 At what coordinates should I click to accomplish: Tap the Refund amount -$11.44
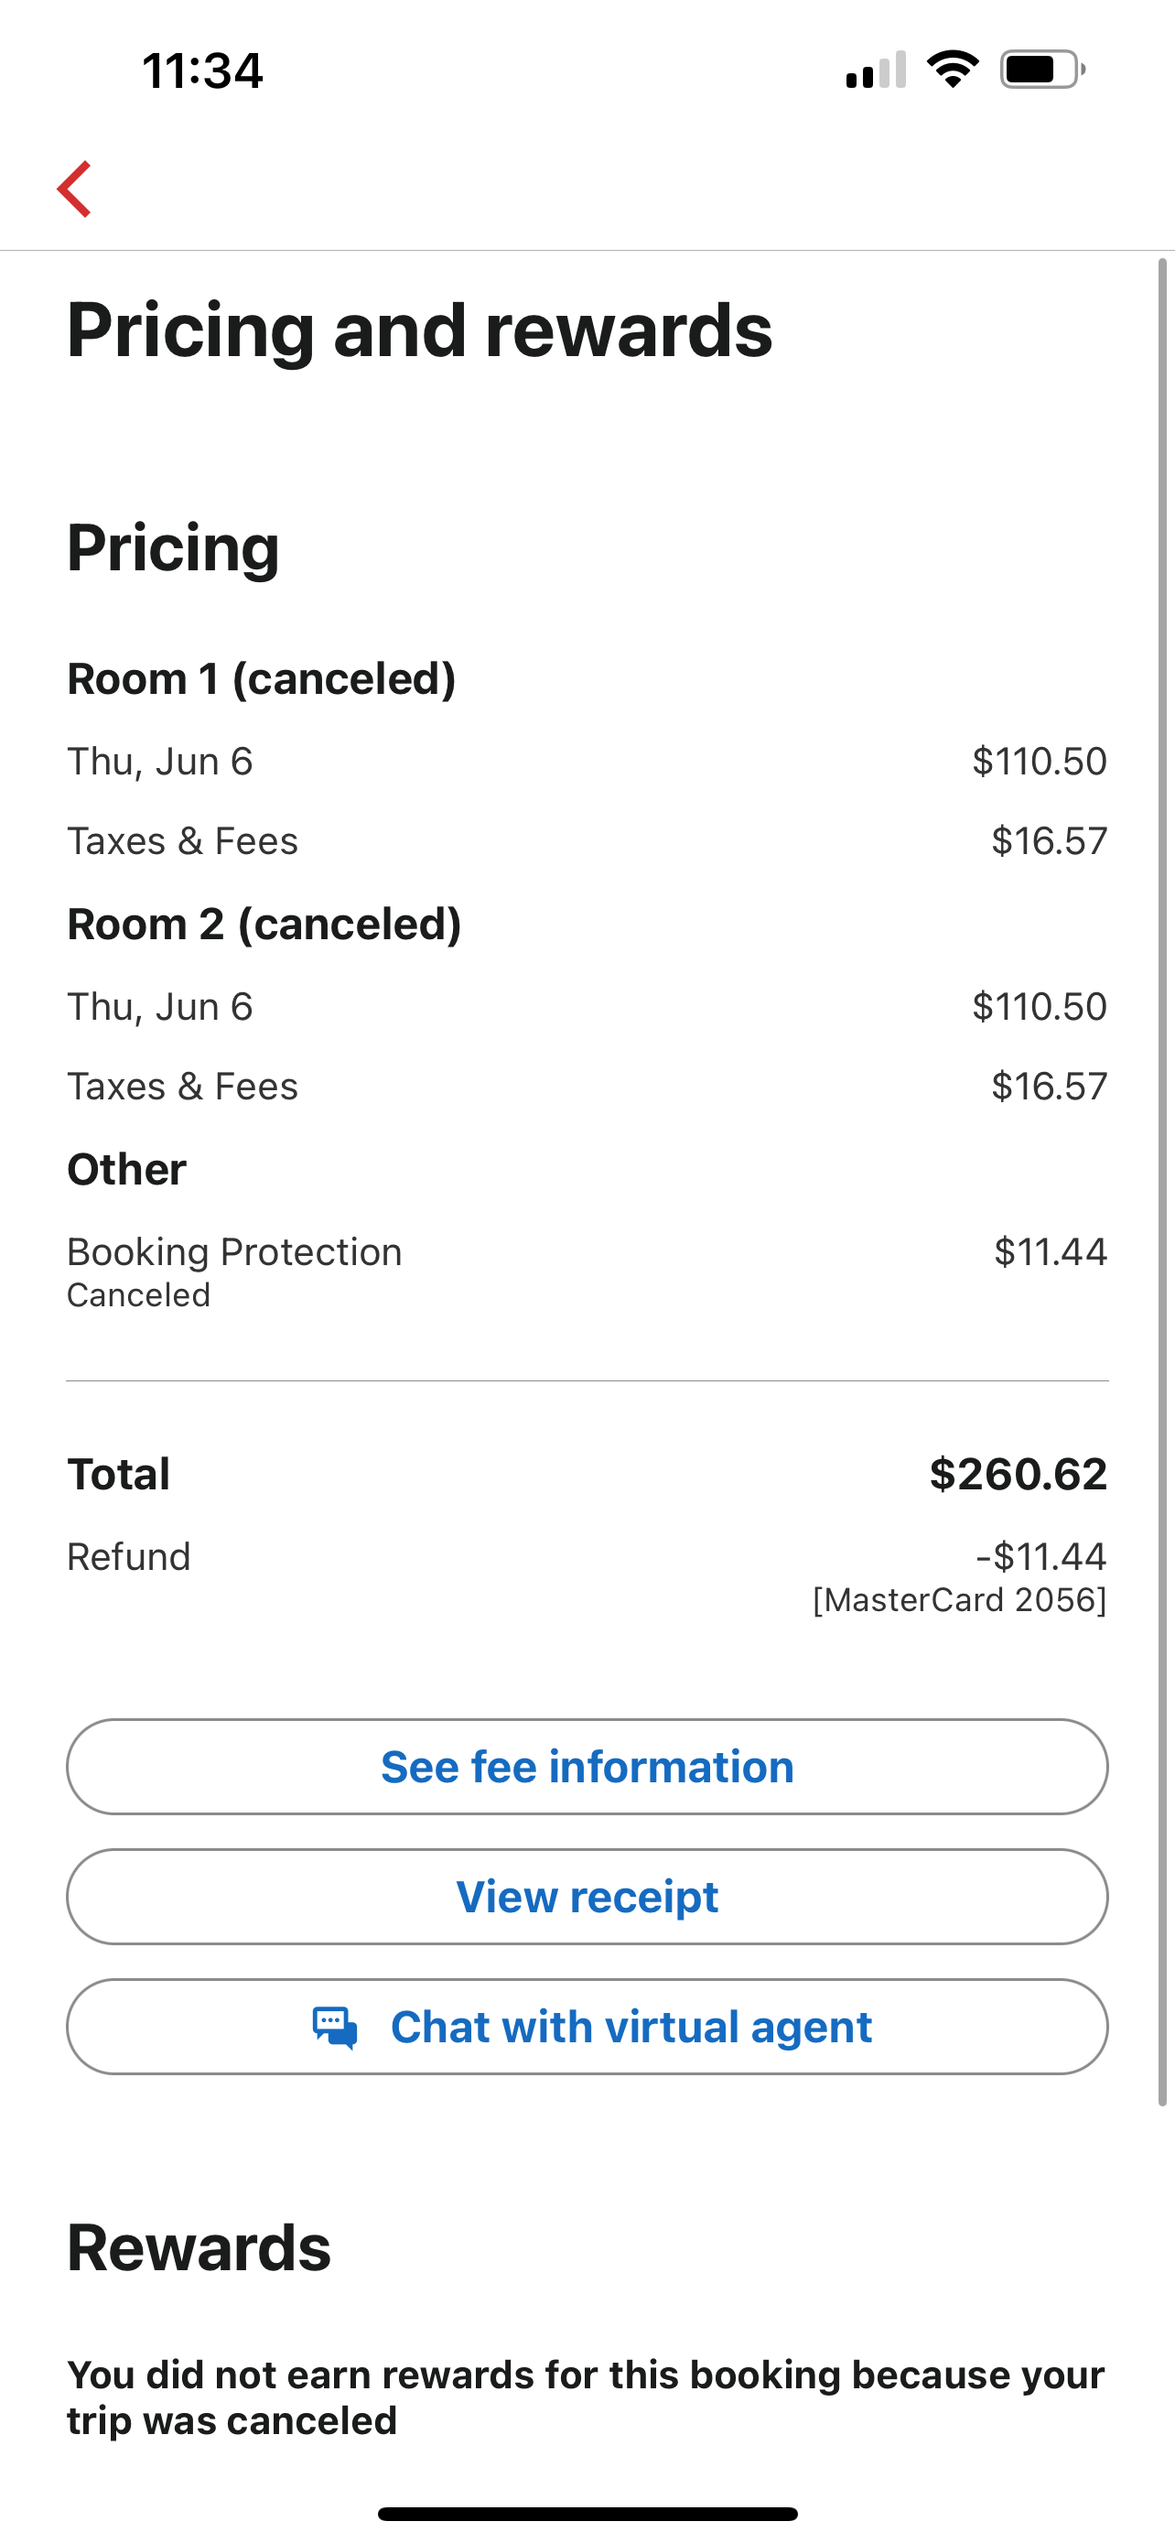click(x=1040, y=1557)
